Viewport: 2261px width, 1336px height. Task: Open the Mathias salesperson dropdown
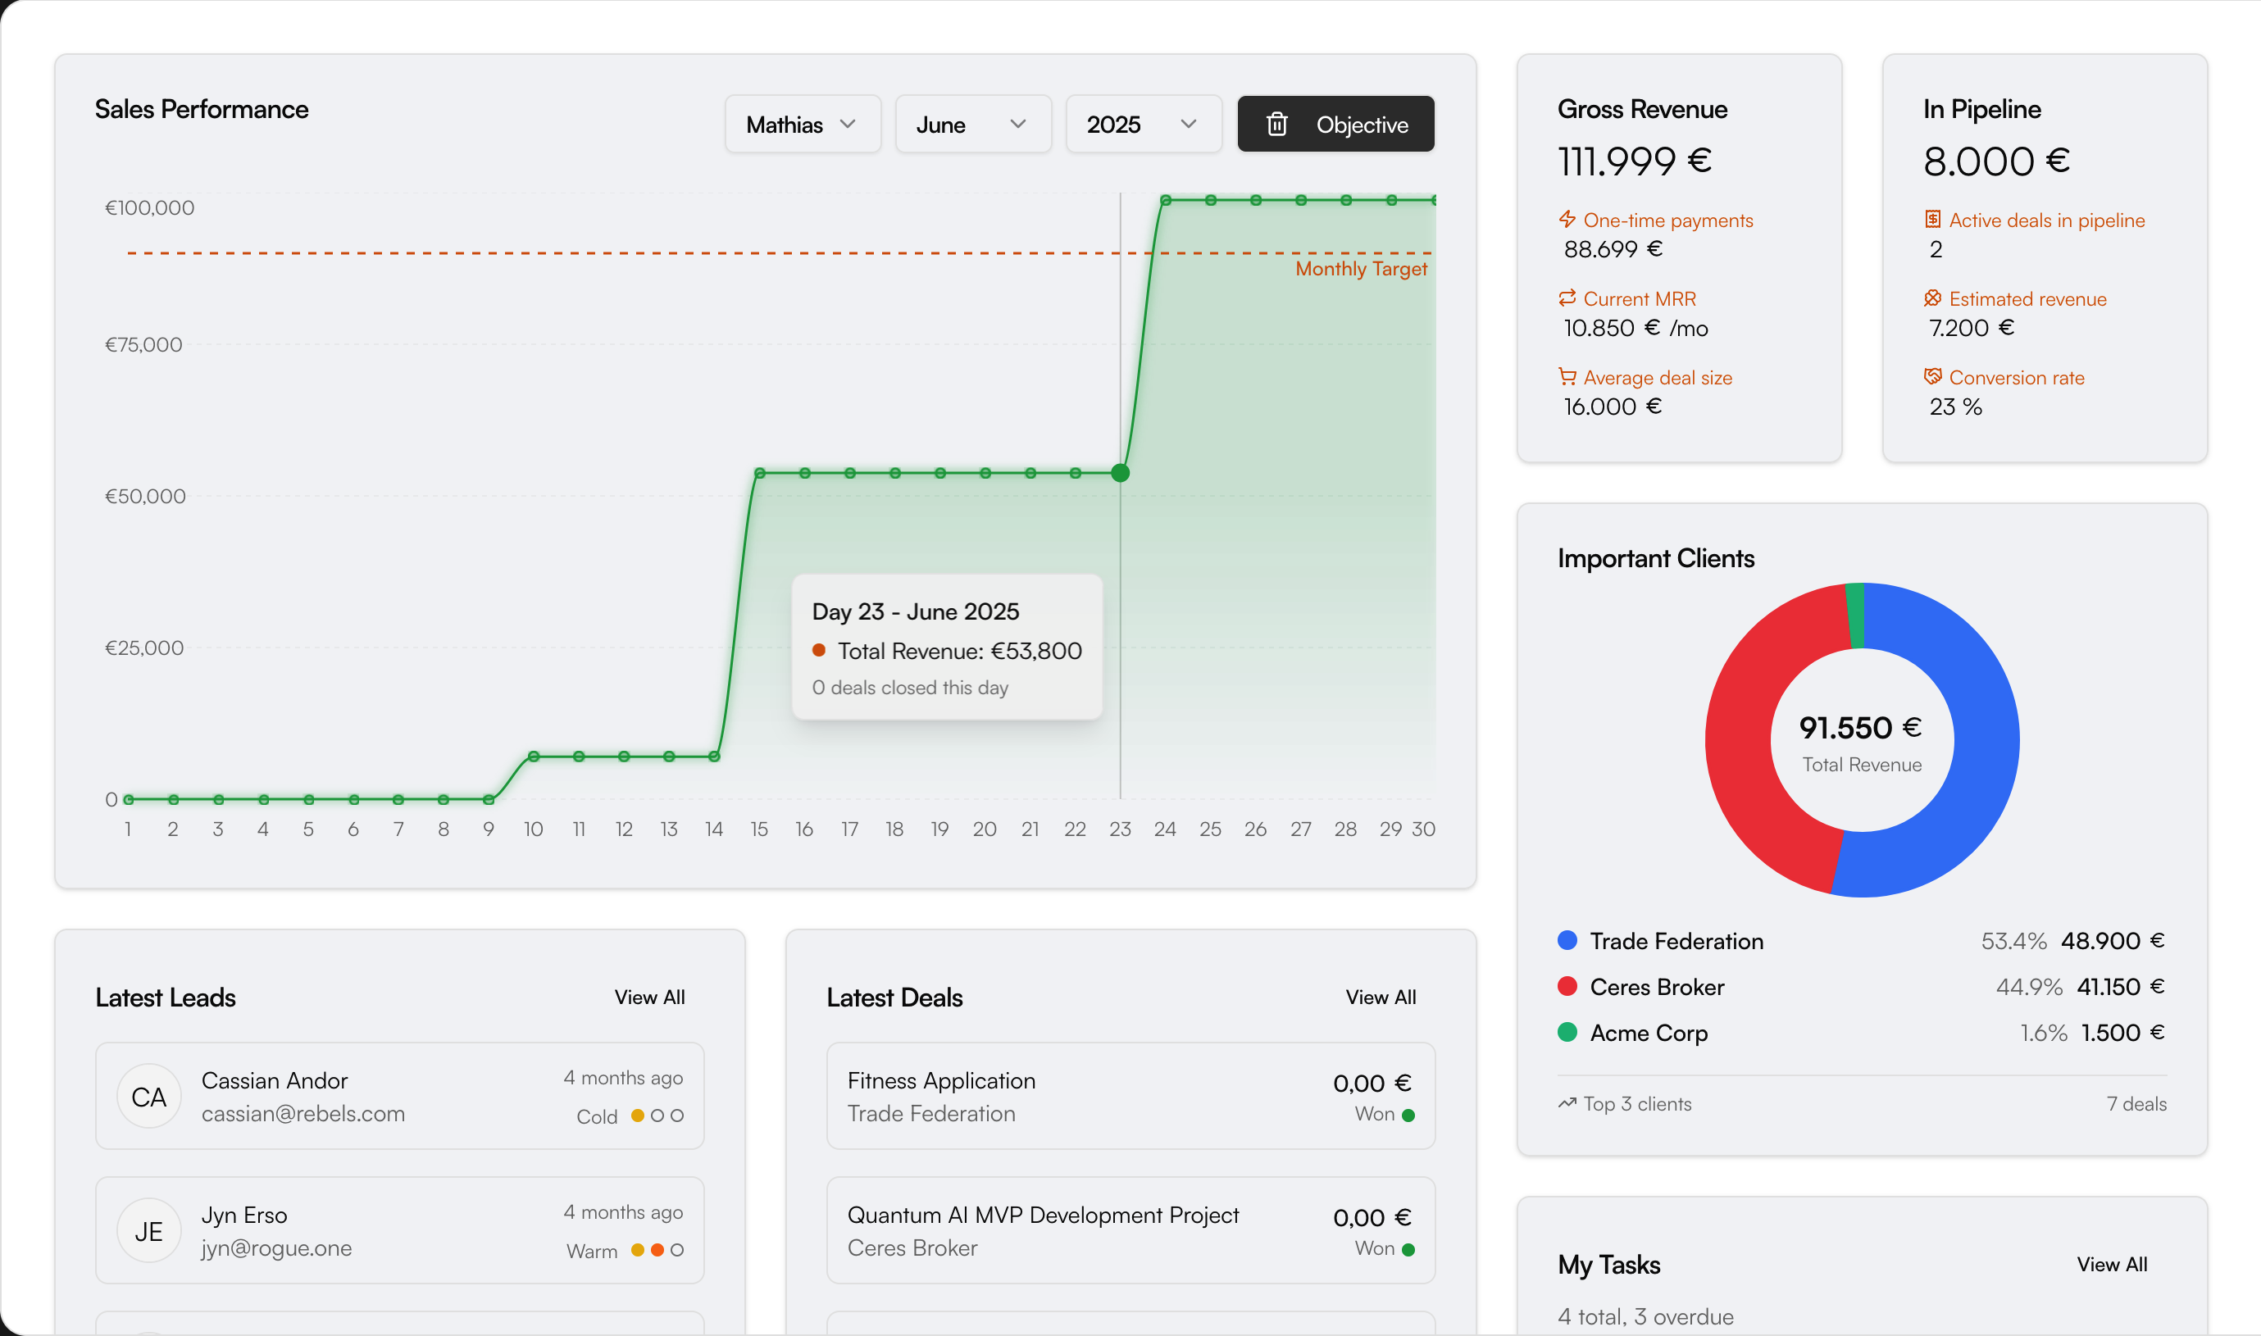tap(803, 125)
